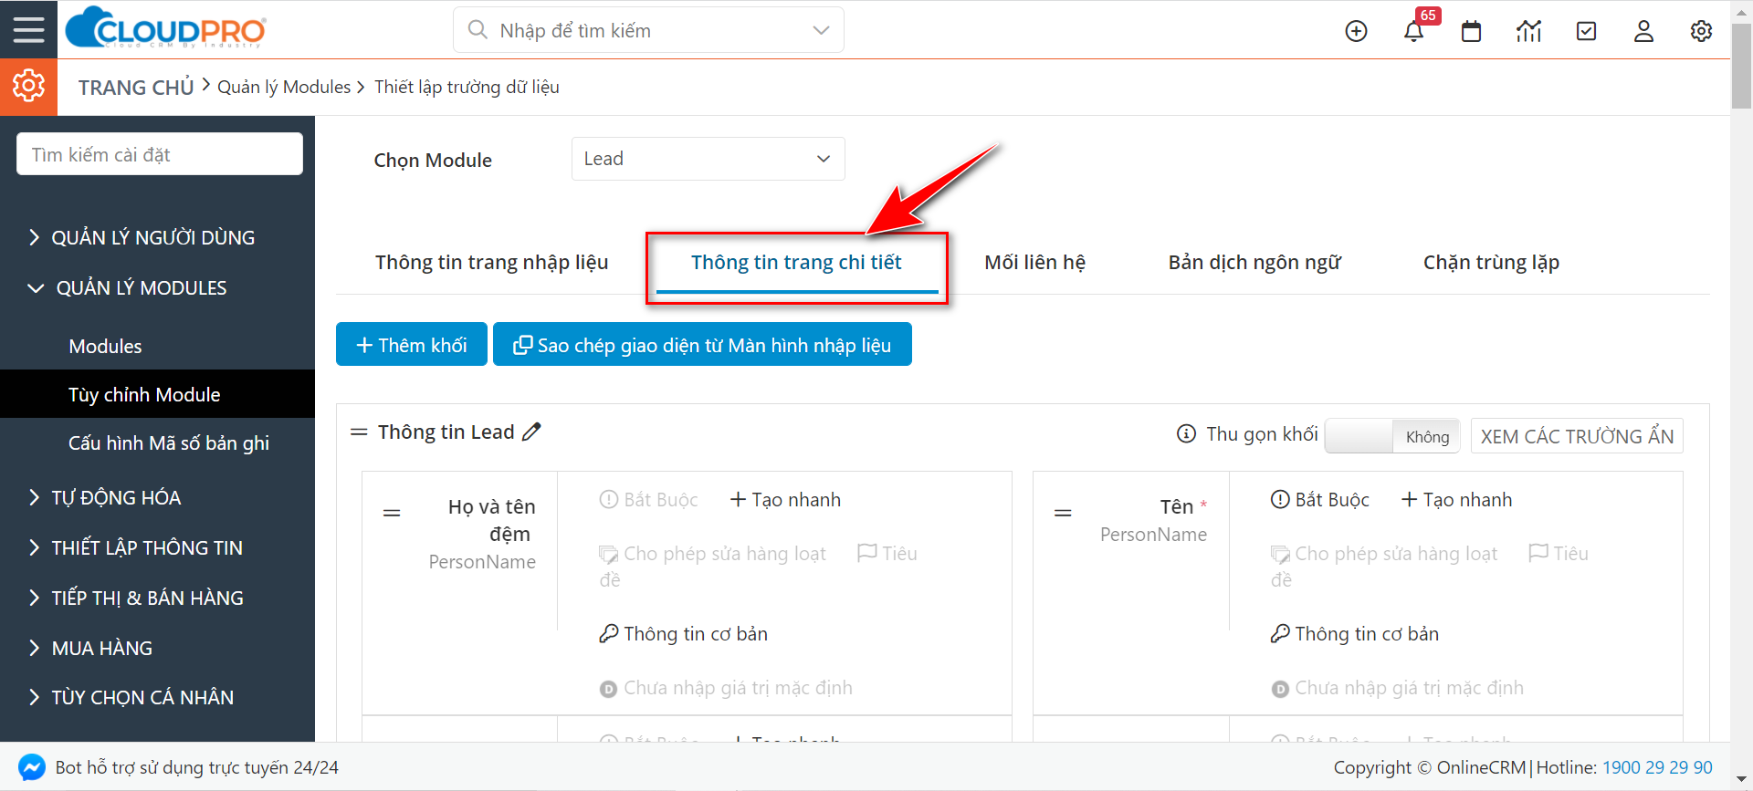The height and width of the screenshot is (791, 1753).
Task: Open user profile icon
Action: pyautogui.click(x=1644, y=31)
